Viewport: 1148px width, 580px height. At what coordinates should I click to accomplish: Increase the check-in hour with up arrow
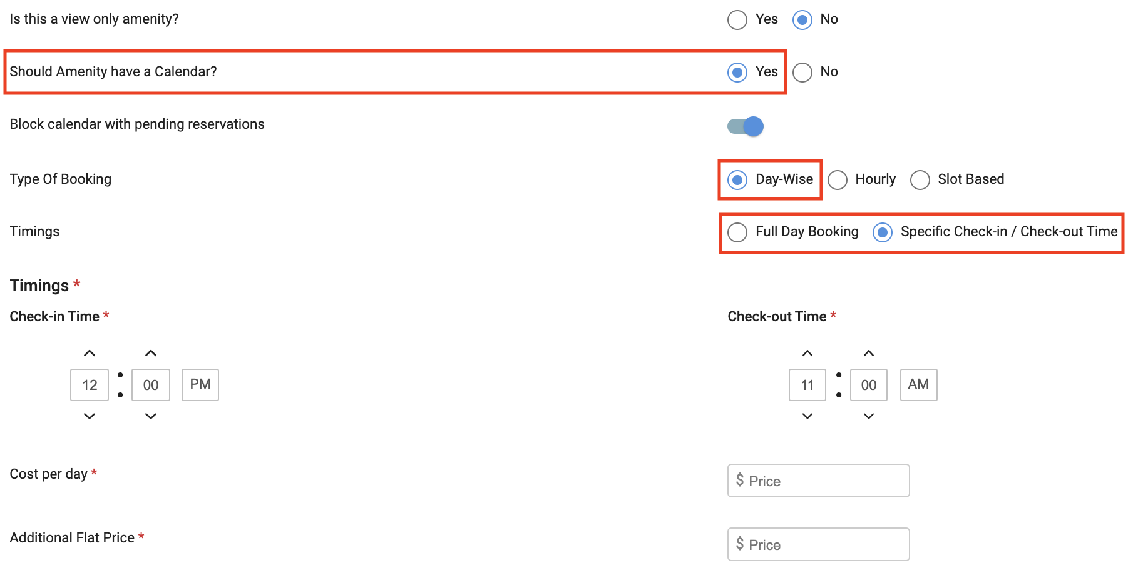[x=90, y=353]
